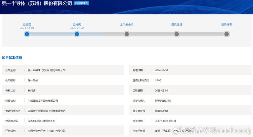Select the 受理日期 field label
The width and height of the screenshot is (253, 137).
[x=138, y=70]
